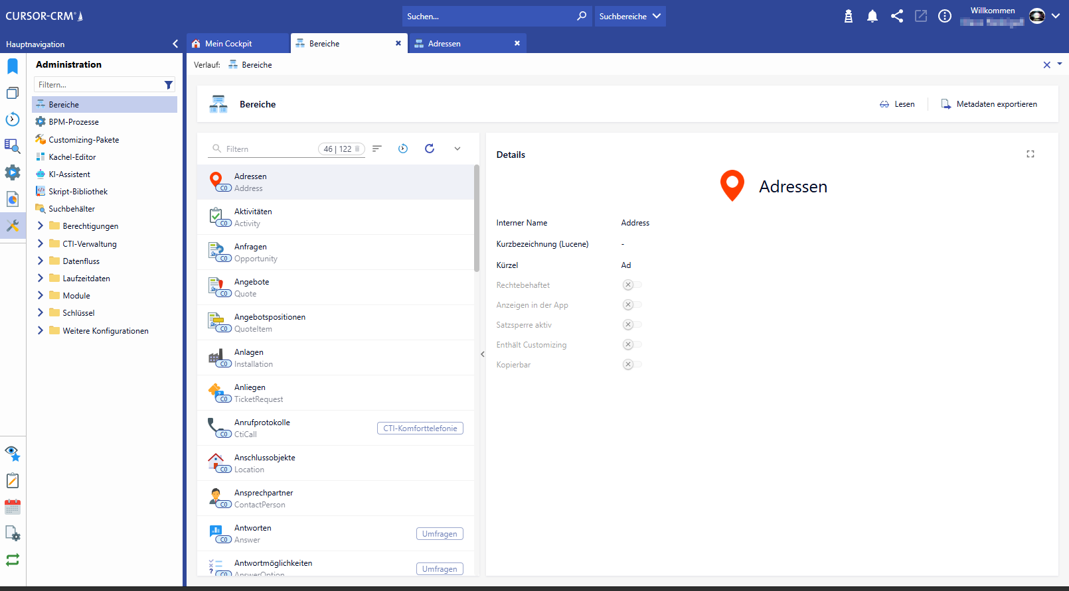Click the refresh list icon
The image size is (1069, 591).
pos(430,149)
